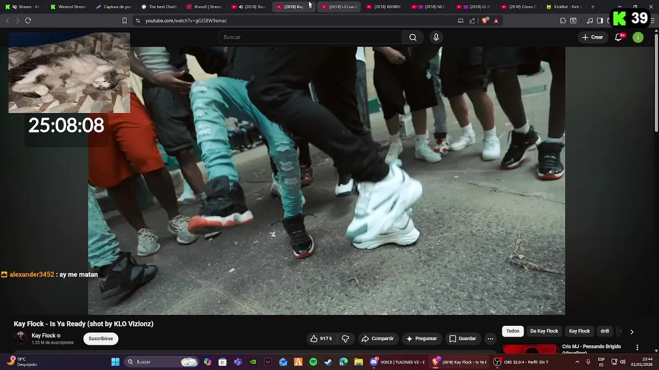Dislike the video with the thumbs-down icon

[x=345, y=339]
